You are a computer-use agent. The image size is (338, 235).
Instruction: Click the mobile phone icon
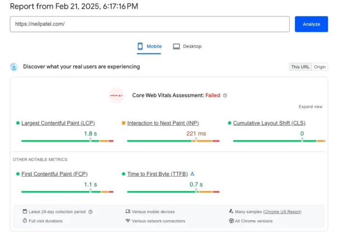[140, 46]
